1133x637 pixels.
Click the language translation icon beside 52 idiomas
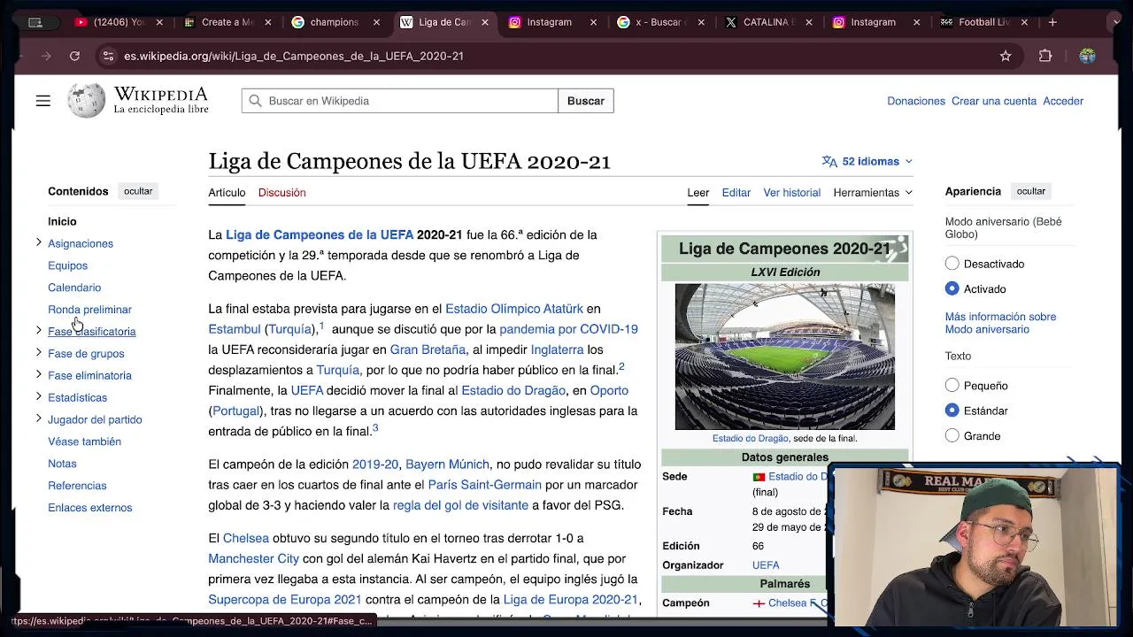(829, 161)
